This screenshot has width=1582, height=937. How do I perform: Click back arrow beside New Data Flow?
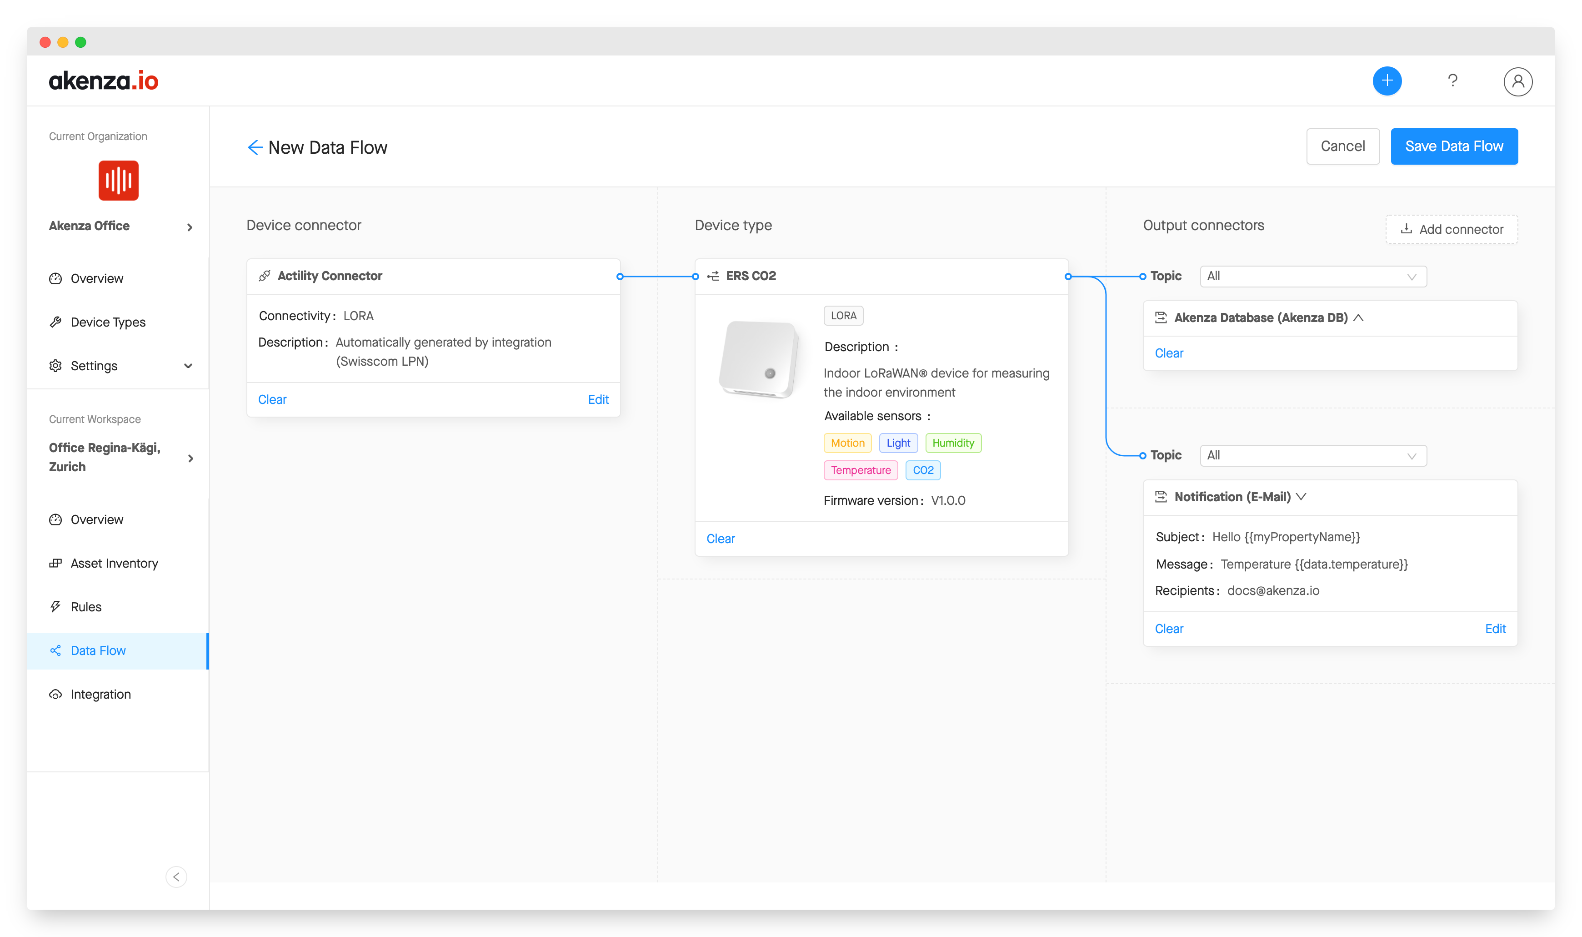[254, 148]
